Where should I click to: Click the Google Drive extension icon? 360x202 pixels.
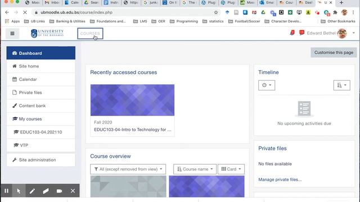[263, 12]
